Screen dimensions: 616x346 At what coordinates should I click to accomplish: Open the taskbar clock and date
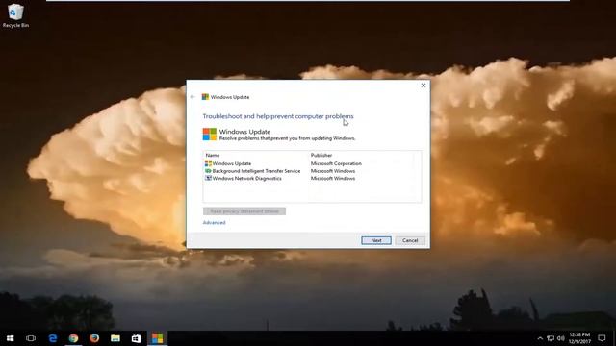coord(579,338)
